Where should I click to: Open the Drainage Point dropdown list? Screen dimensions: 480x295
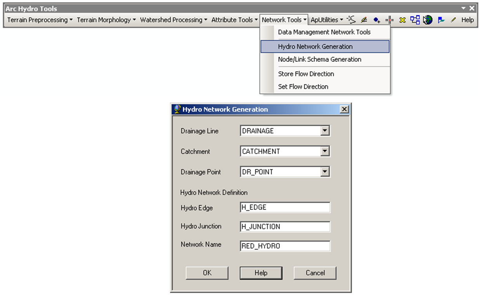(x=325, y=172)
